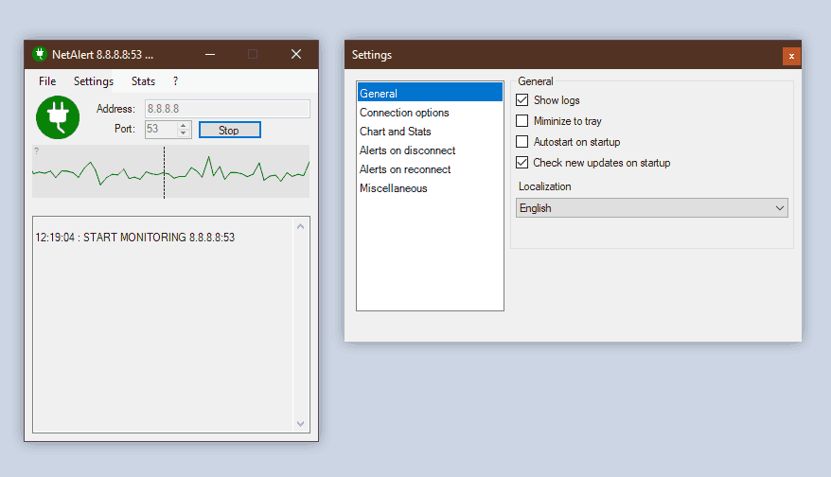Click the log scrollbar down arrow
Image resolution: width=831 pixels, height=477 pixels.
301,424
